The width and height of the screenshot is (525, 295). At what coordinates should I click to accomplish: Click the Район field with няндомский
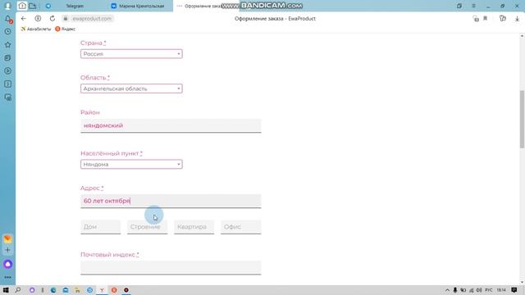click(x=171, y=125)
